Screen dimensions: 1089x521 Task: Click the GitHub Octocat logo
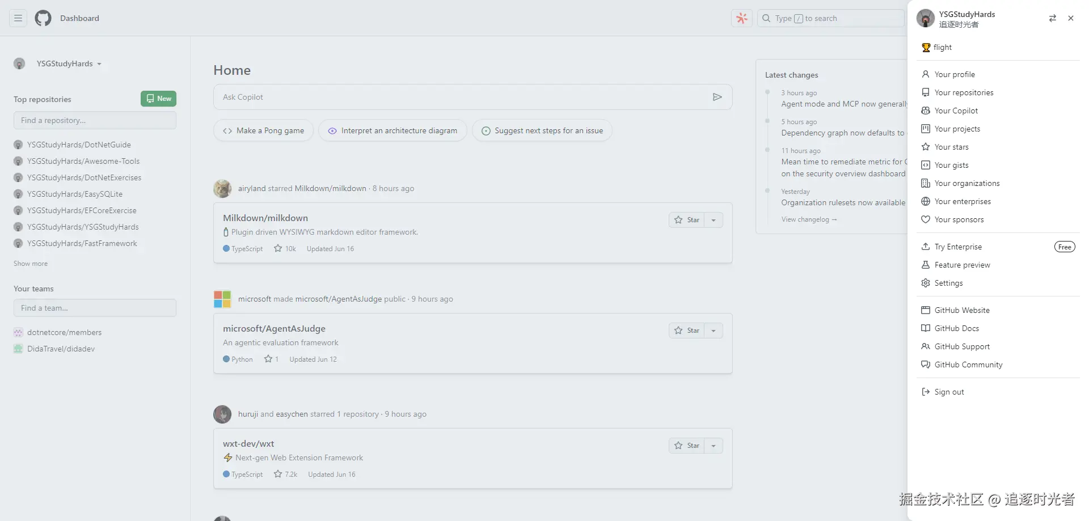tap(43, 18)
